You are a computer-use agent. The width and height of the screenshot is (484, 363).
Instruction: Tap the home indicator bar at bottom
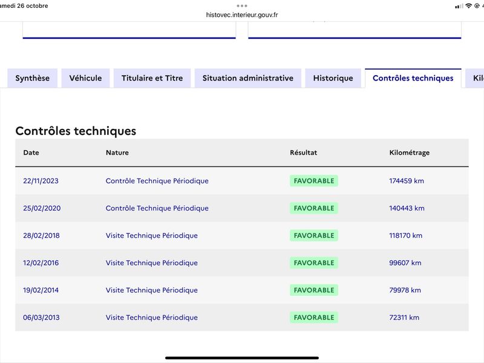[x=241, y=358]
